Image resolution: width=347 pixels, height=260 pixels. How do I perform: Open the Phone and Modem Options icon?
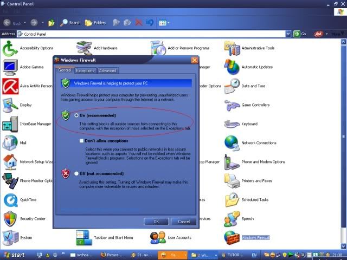pos(232,162)
